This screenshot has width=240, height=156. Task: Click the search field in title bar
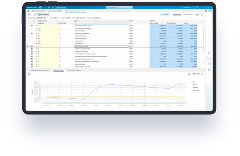119,7
